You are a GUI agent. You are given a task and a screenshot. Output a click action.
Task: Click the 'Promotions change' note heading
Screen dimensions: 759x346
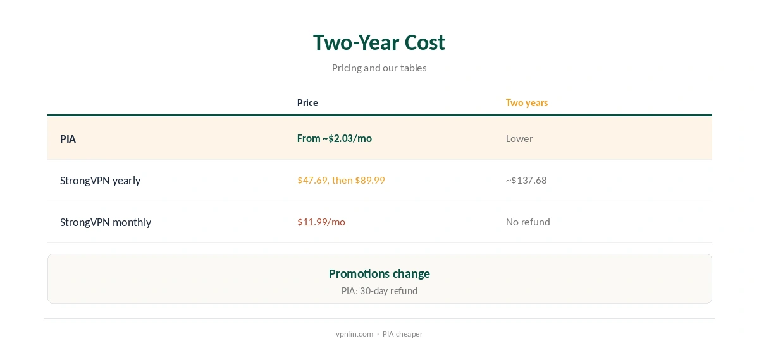(x=379, y=273)
